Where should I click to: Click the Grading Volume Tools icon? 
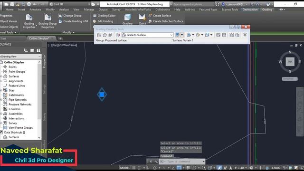tap(207, 35)
